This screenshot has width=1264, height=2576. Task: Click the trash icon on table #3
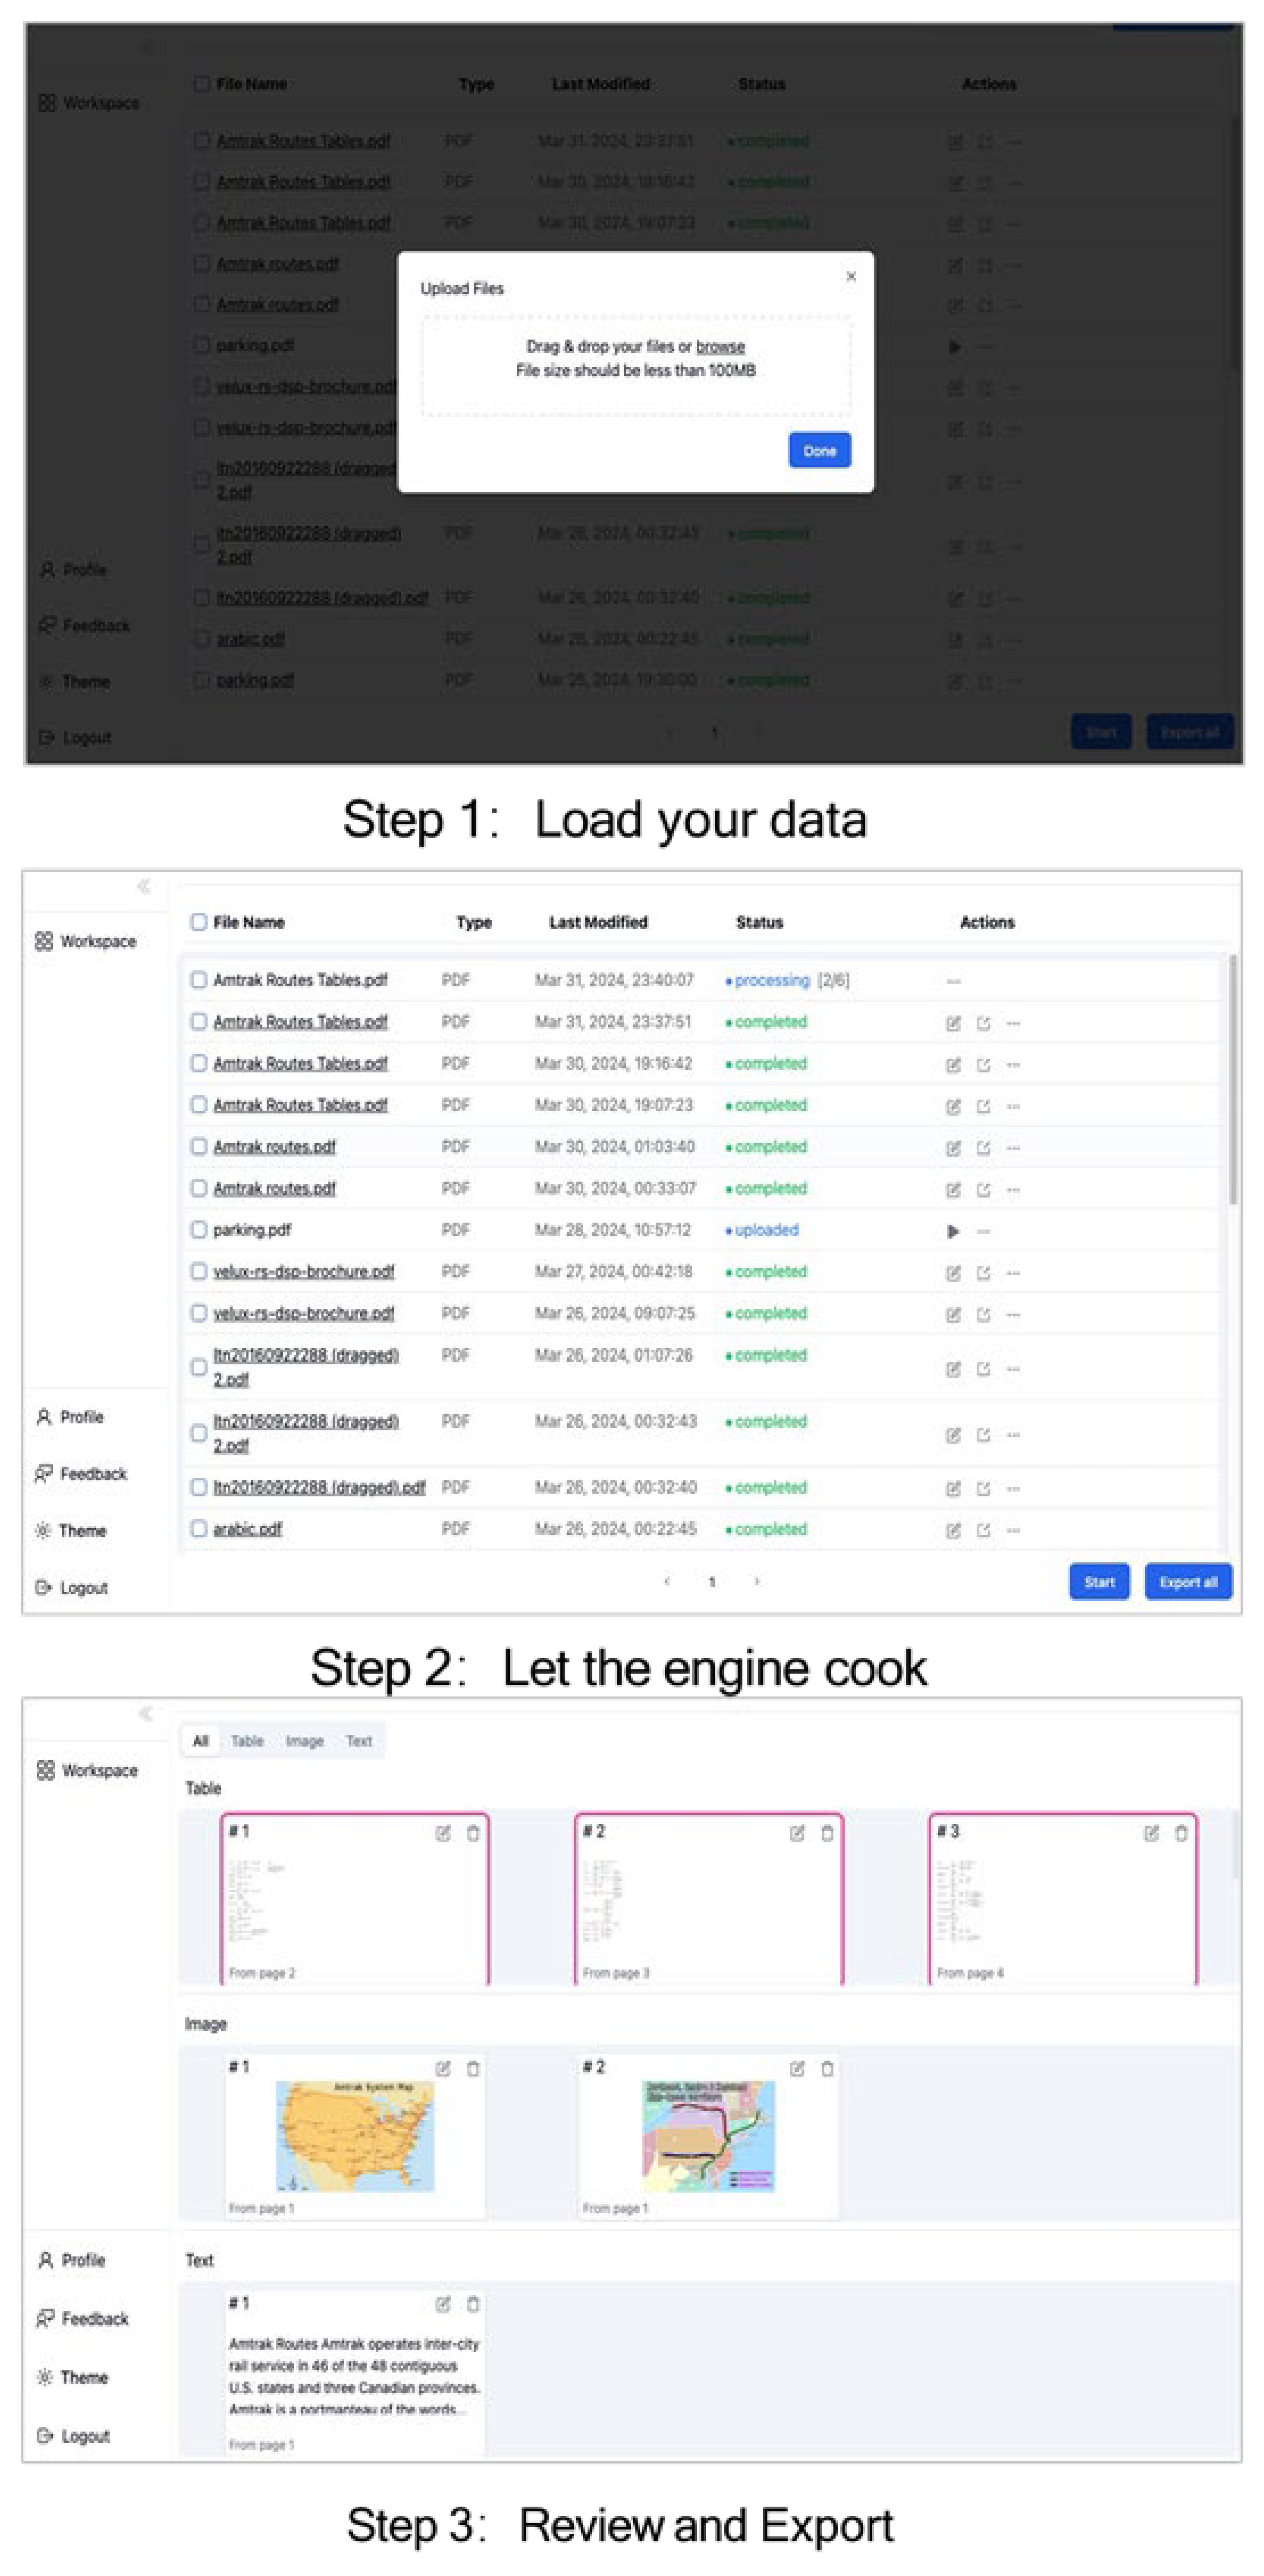coord(1181,1833)
